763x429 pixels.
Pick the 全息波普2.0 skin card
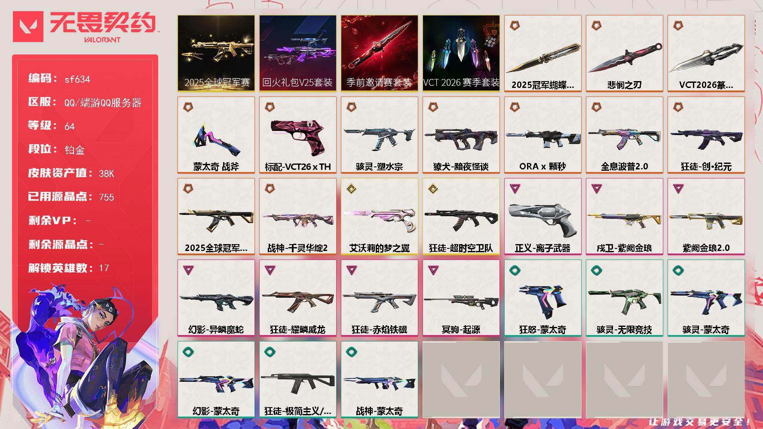coord(625,135)
